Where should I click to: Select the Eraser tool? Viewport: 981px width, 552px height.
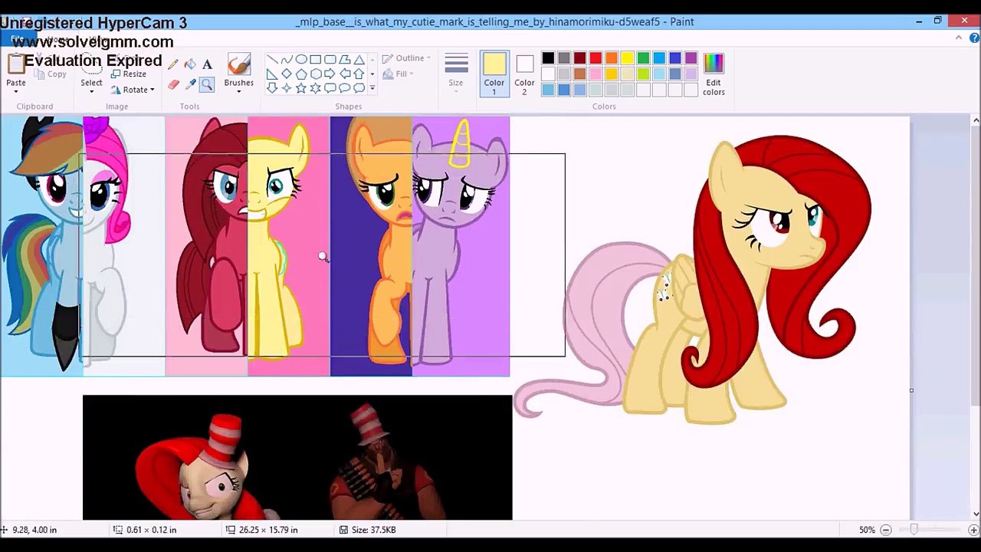172,84
